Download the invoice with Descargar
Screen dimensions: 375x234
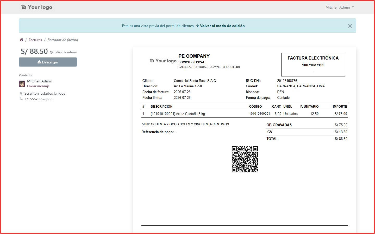pyautogui.click(x=48, y=62)
